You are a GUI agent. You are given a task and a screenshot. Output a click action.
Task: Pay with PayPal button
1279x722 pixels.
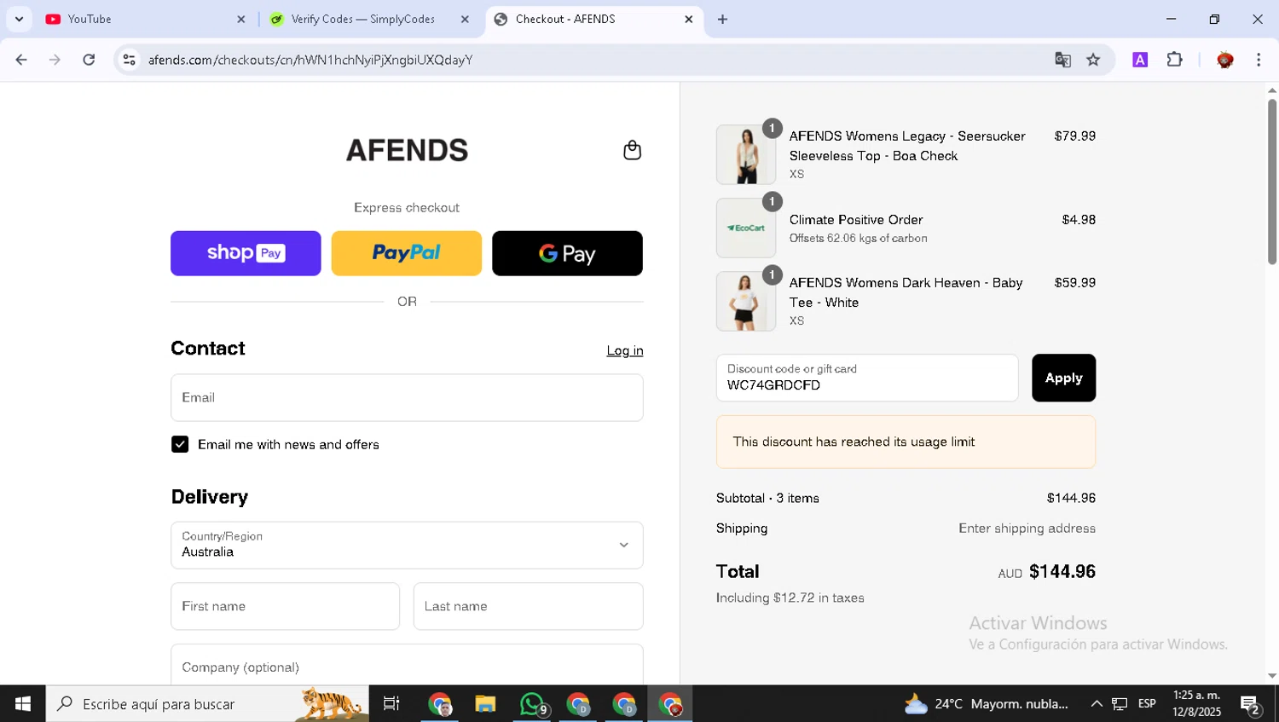point(407,253)
